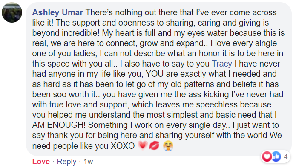Image resolution: width=296 pixels, height=168 pixels.
Task: Click the kiss lips emoji
Action: pos(154,145)
